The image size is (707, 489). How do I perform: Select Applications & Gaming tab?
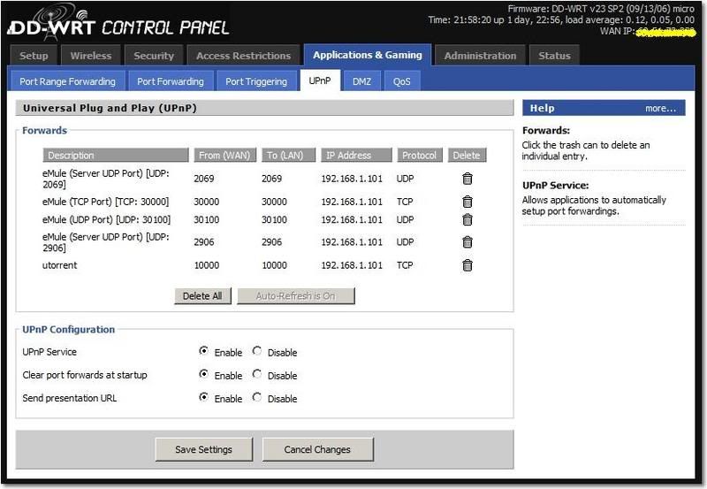tap(368, 55)
